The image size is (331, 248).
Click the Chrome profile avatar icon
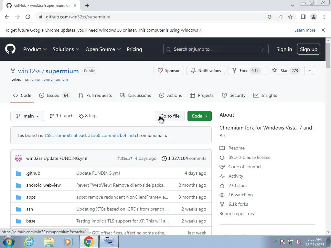[x=314, y=17]
